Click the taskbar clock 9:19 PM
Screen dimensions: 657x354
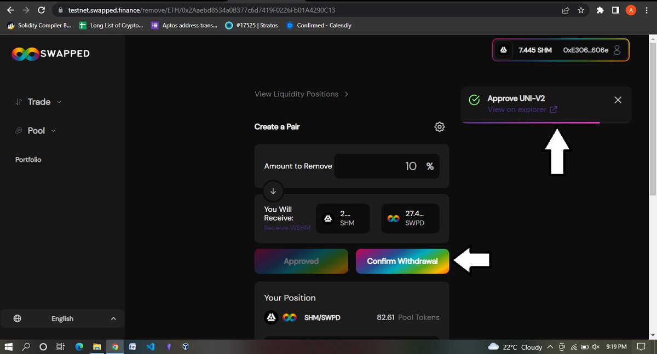[x=616, y=347]
